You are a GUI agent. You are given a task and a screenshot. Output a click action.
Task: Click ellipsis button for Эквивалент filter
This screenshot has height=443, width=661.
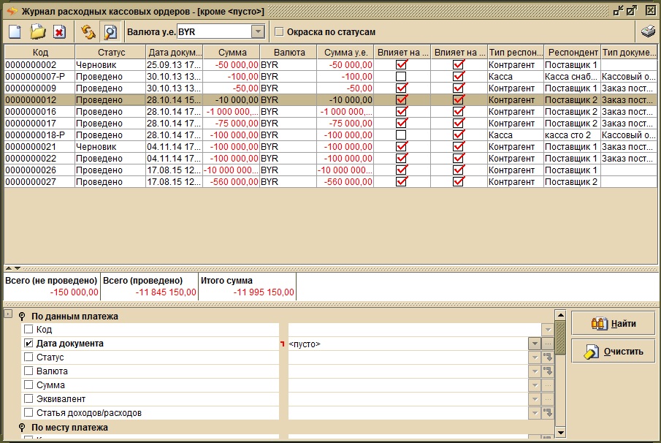pos(548,399)
